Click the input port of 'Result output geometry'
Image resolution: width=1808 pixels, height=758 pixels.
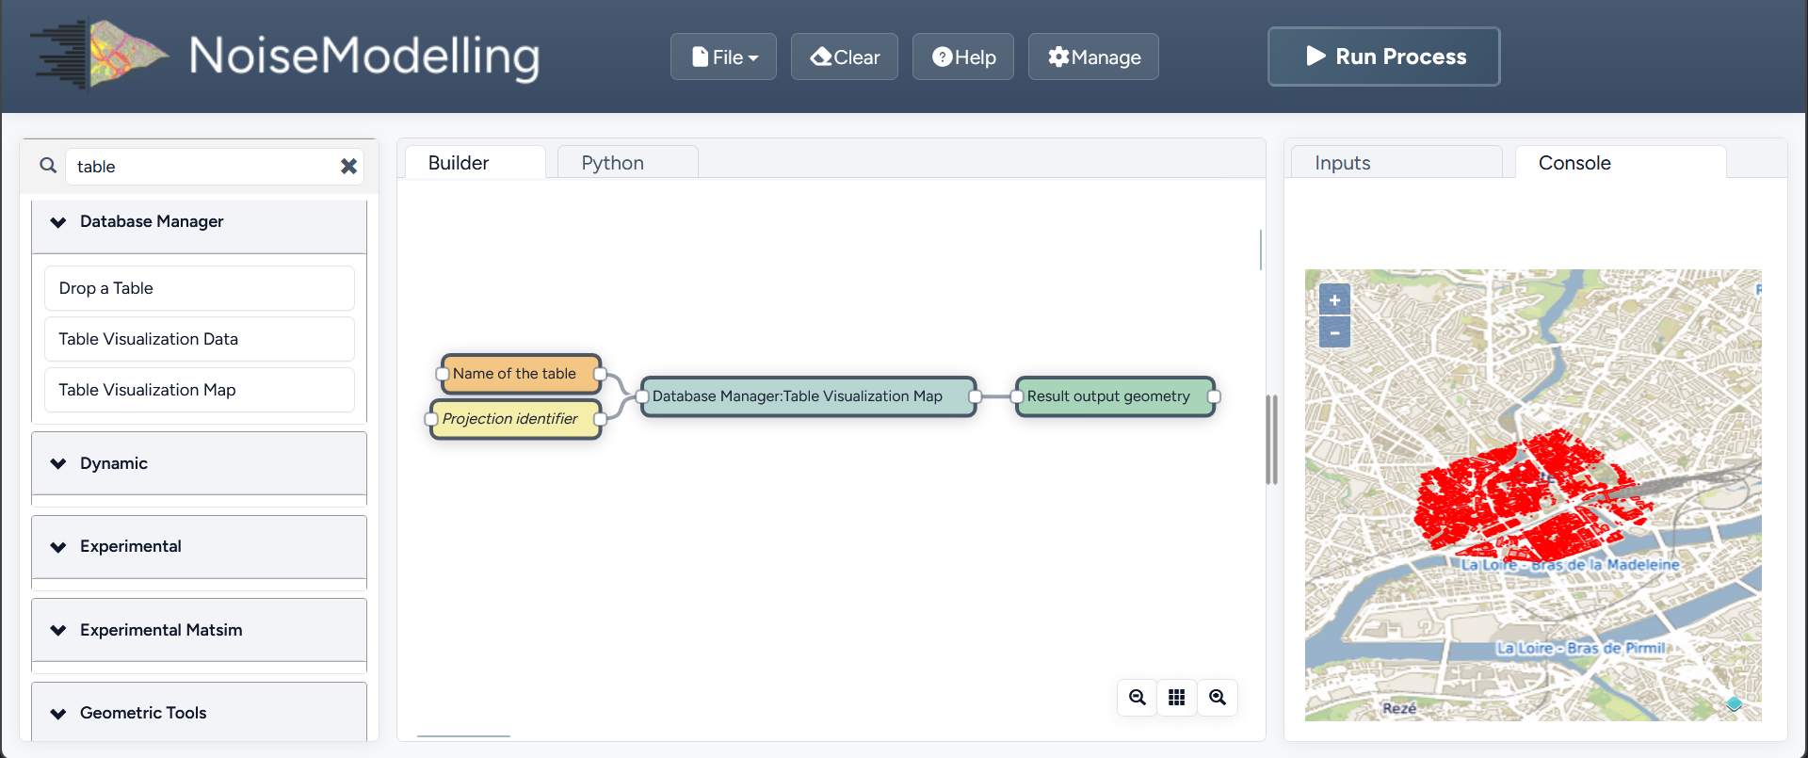click(x=1016, y=396)
